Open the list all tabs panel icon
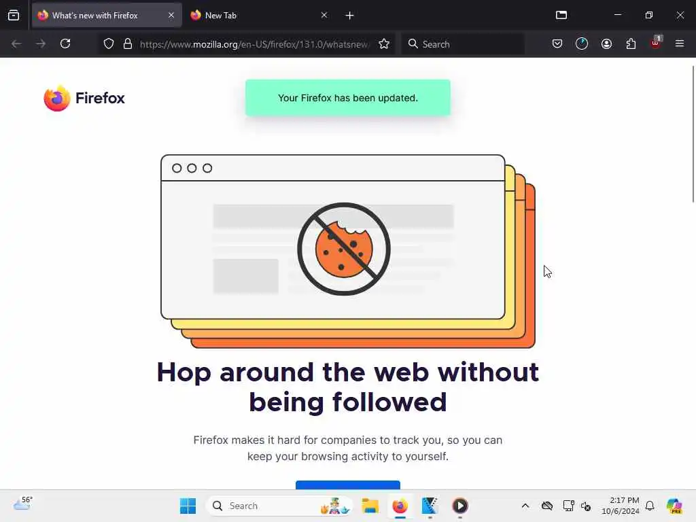Screen dimensions: 696x522 pyautogui.click(x=14, y=16)
